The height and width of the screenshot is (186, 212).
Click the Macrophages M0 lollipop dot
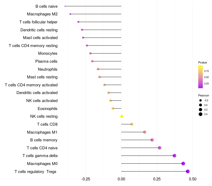click(183, 163)
